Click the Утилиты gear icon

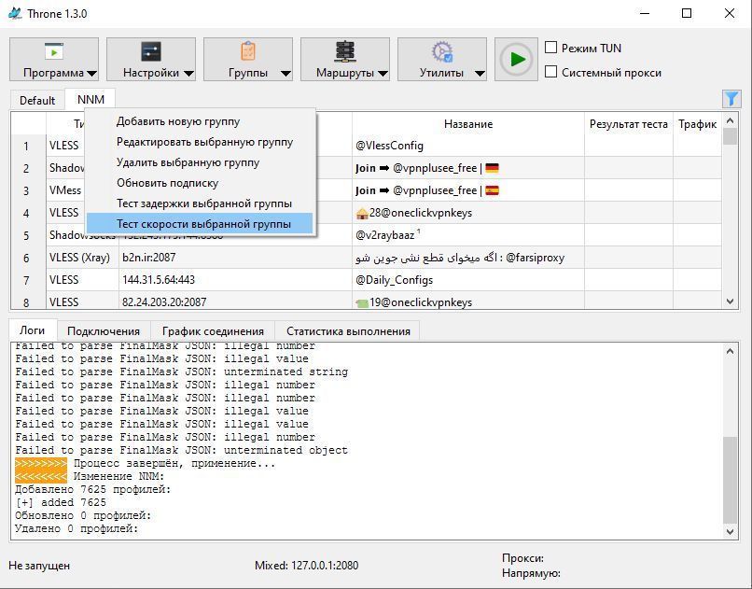(441, 51)
